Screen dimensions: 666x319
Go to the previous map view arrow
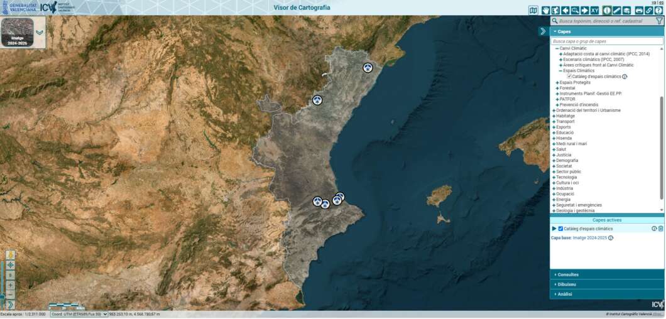[x=565, y=10]
